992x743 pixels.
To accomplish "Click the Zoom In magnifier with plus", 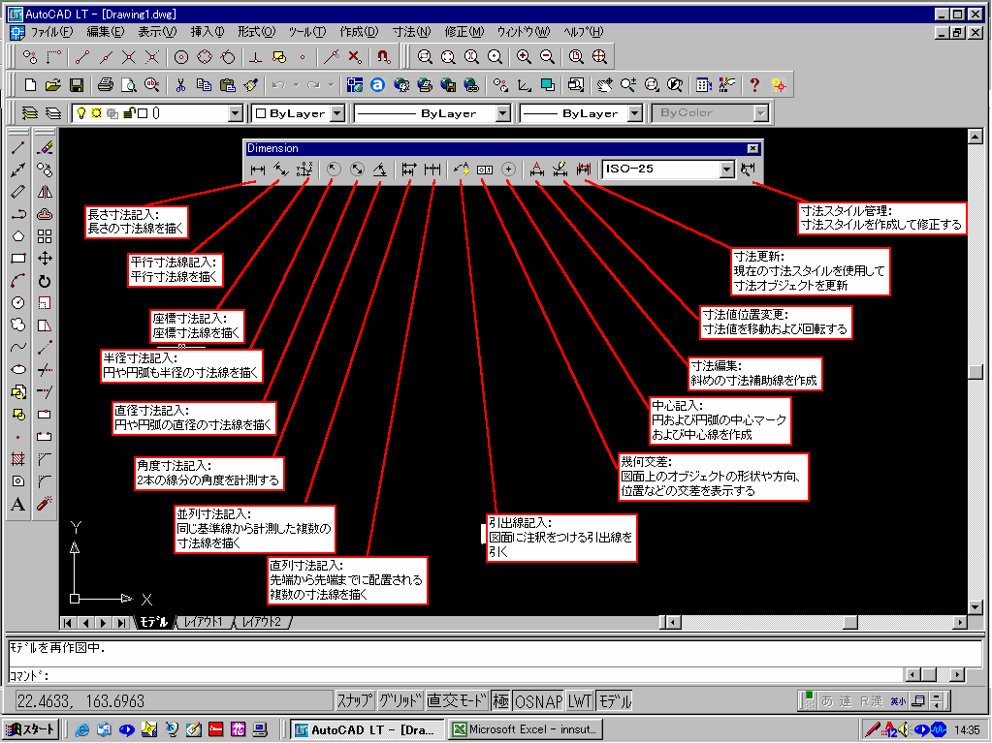I will pos(524,57).
